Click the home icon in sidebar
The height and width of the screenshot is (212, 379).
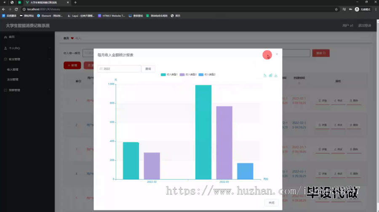click(5, 37)
